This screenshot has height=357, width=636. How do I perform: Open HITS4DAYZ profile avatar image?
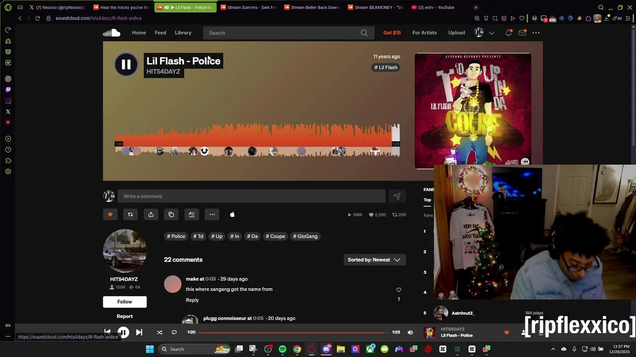tap(125, 251)
